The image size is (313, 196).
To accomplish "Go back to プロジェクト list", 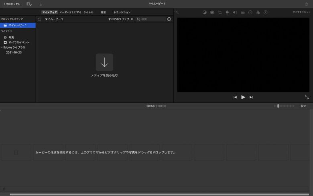I will tap(12, 4).
